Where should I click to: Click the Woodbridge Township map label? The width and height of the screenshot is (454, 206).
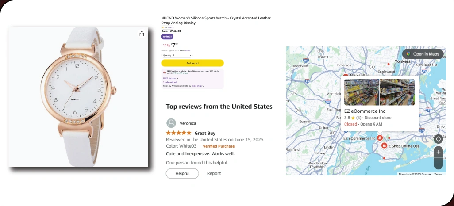tap(317, 165)
